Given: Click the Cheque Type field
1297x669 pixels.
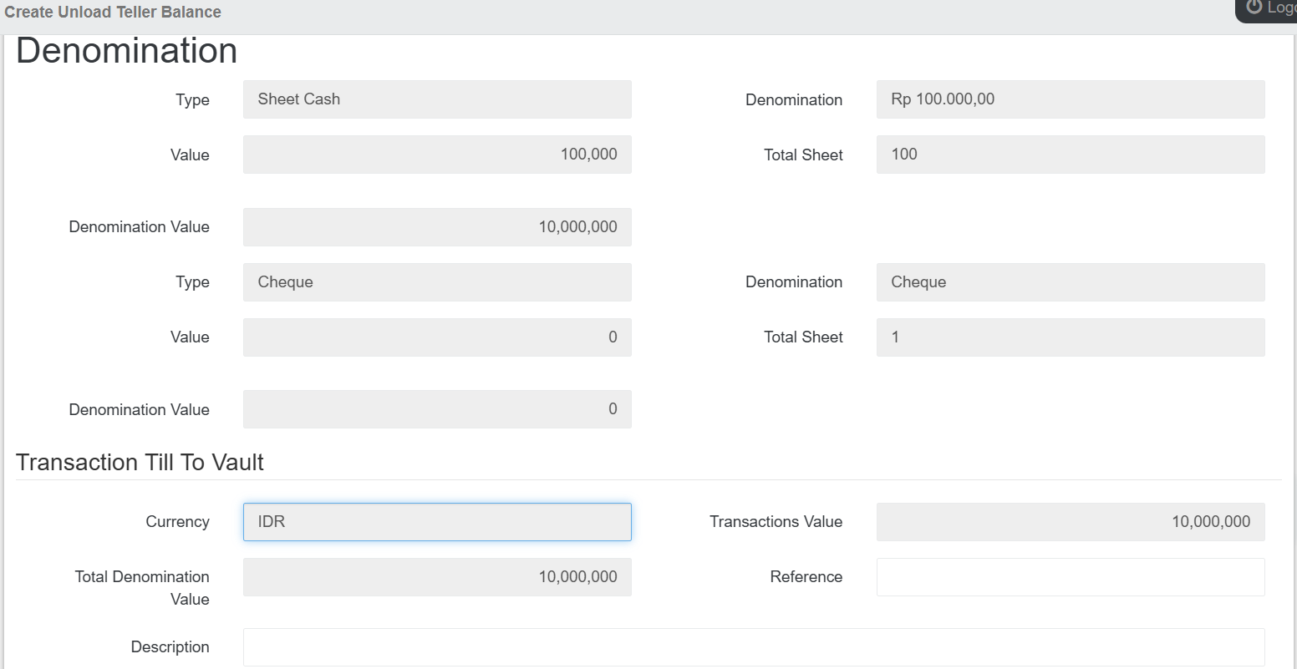Looking at the screenshot, I should (x=437, y=282).
